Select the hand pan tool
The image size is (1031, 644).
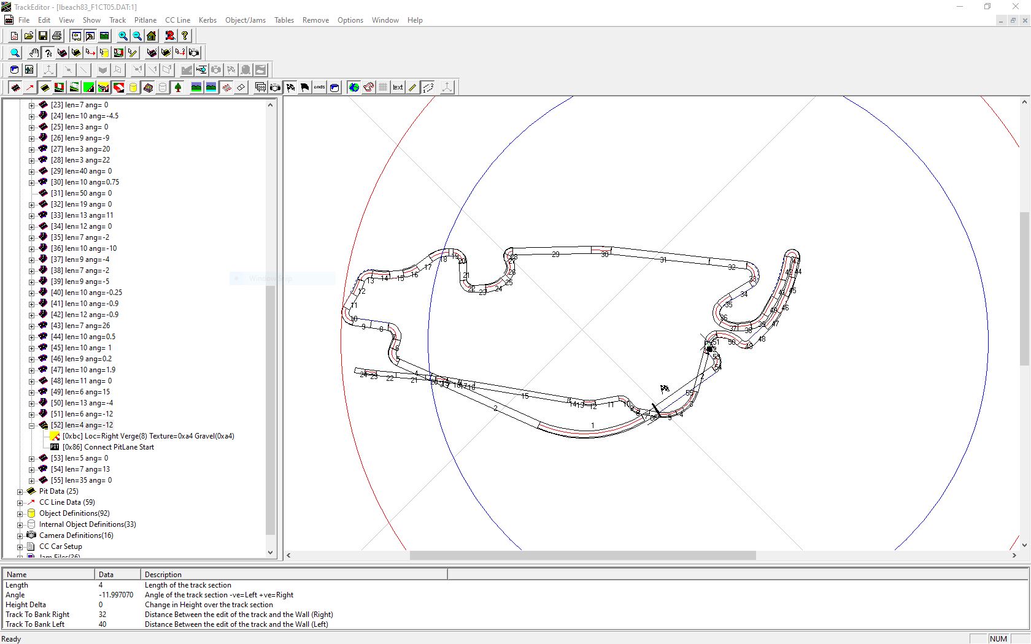click(x=34, y=53)
